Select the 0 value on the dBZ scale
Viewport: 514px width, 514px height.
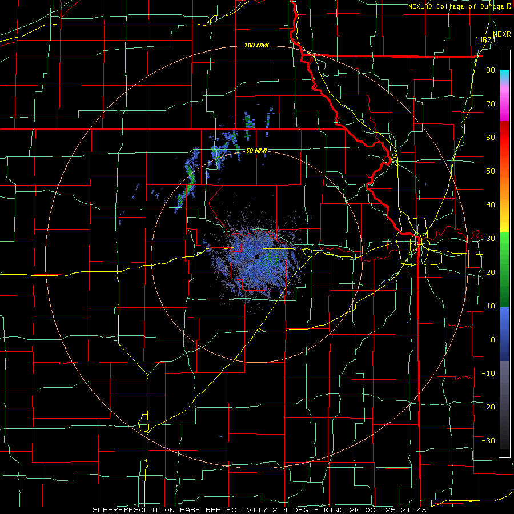pos(493,340)
